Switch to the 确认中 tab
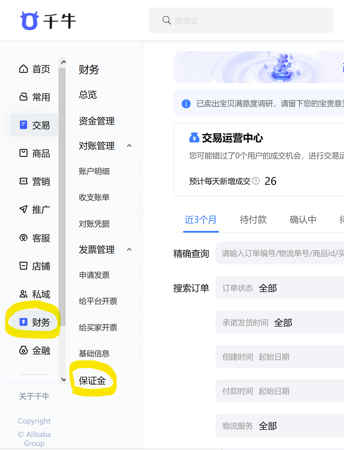 303,220
